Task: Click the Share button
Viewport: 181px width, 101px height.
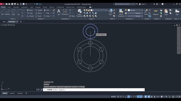Action: 39,4
